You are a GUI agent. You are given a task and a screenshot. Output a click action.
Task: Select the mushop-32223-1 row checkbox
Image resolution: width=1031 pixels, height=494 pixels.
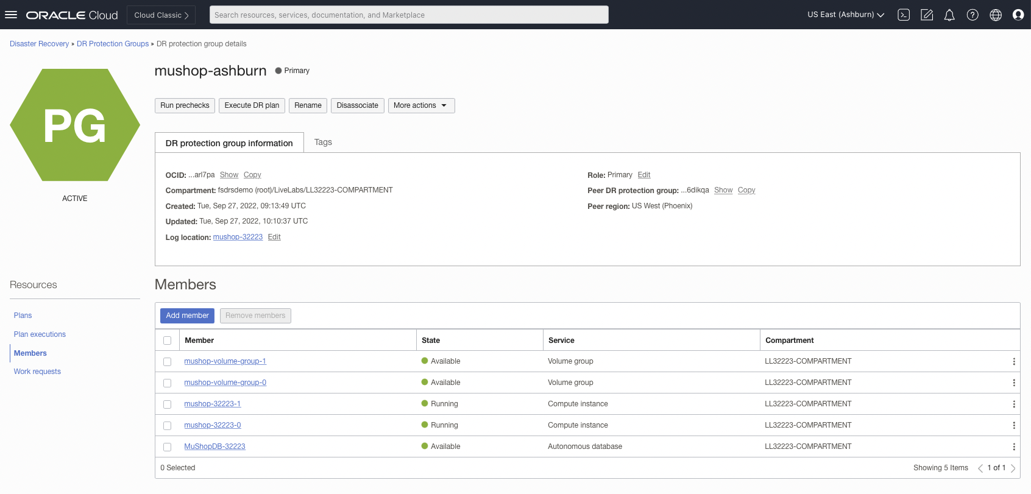coord(168,404)
